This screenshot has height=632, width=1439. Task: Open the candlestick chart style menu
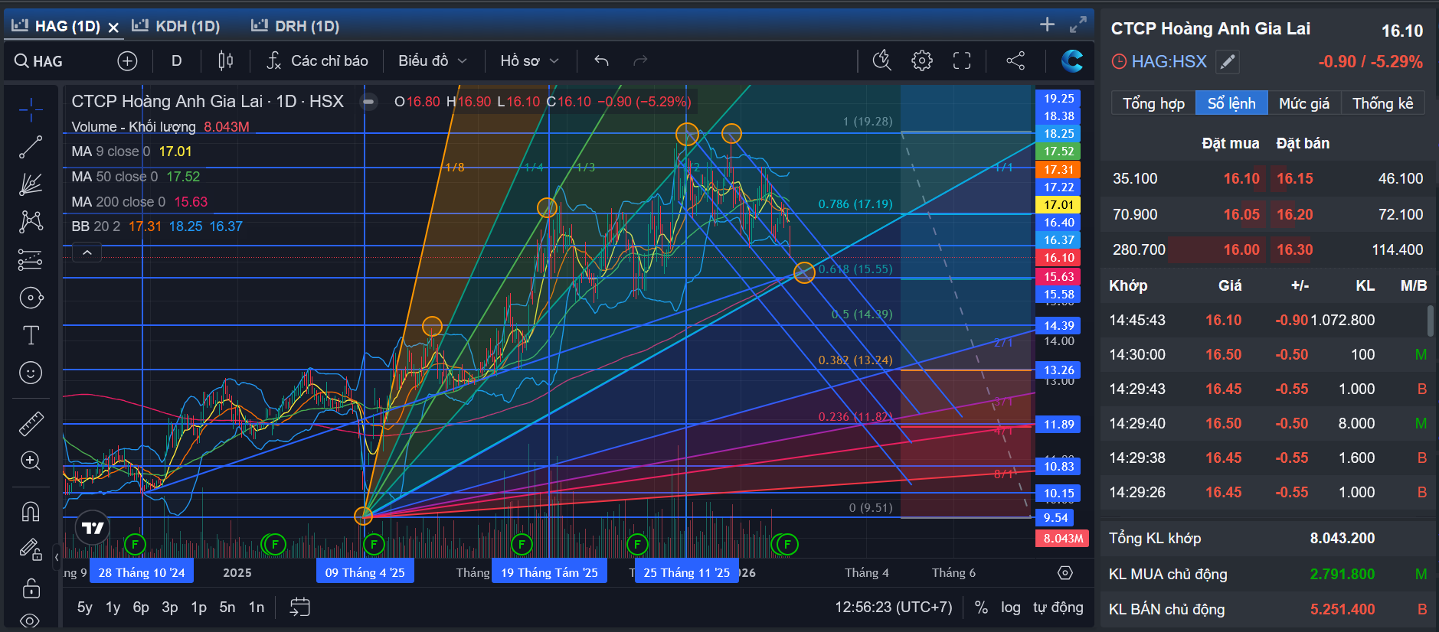(x=225, y=60)
